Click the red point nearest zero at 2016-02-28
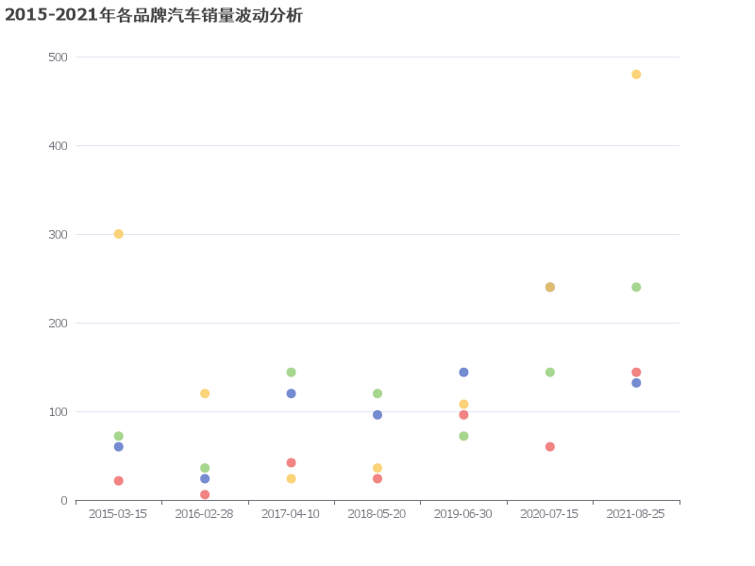The image size is (755, 566). pyautogui.click(x=205, y=494)
